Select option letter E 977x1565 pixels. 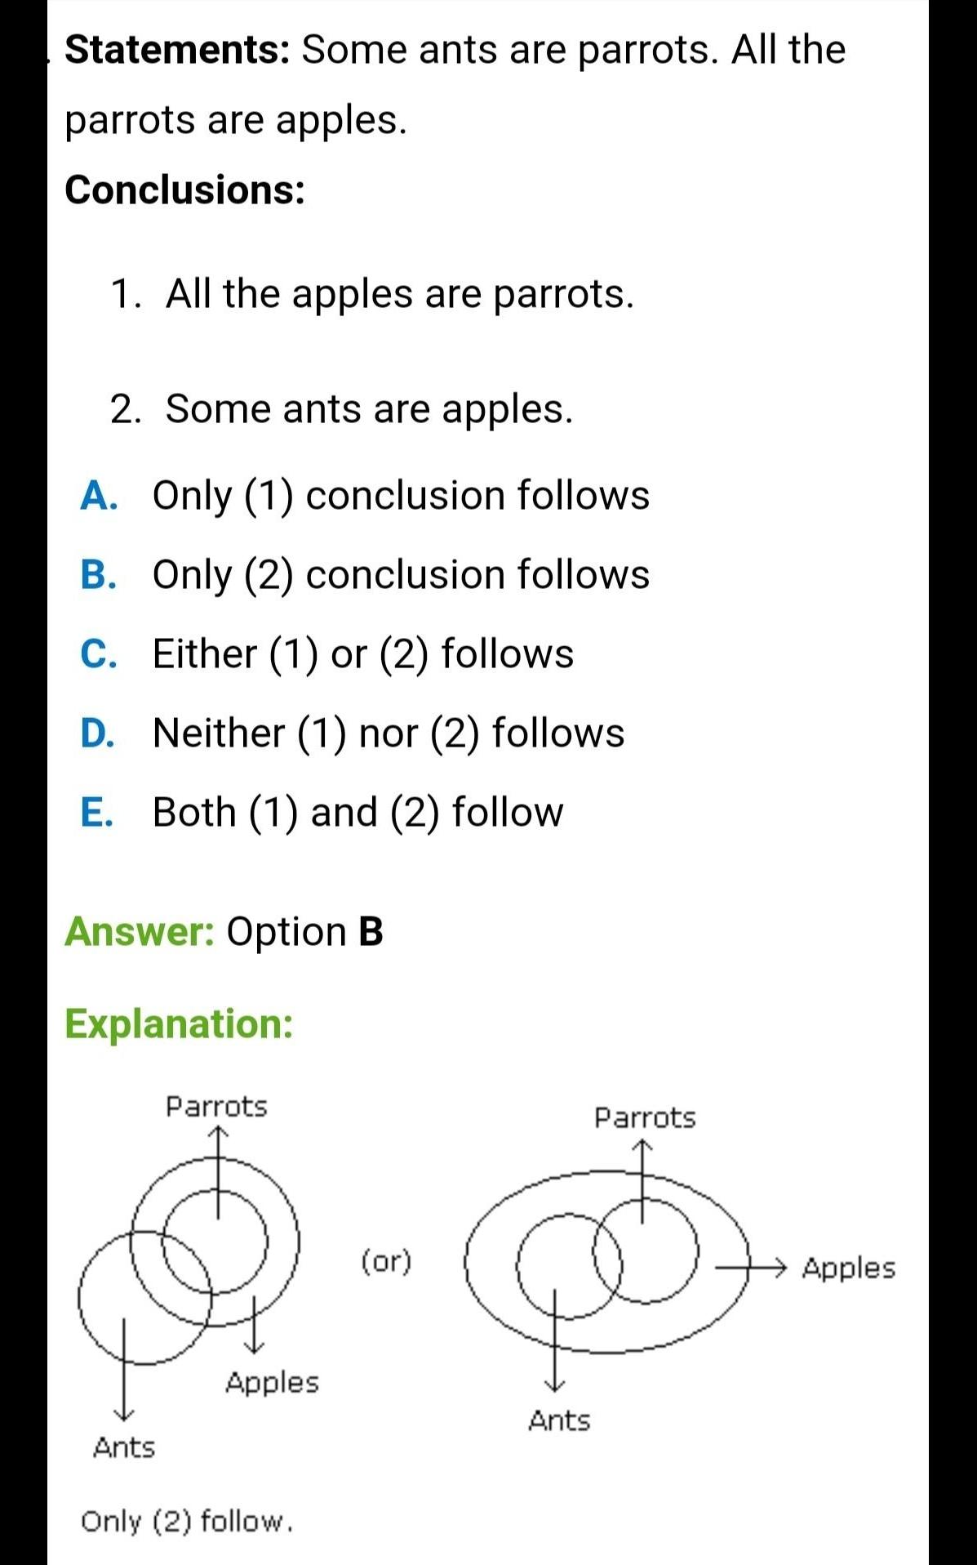(x=96, y=812)
